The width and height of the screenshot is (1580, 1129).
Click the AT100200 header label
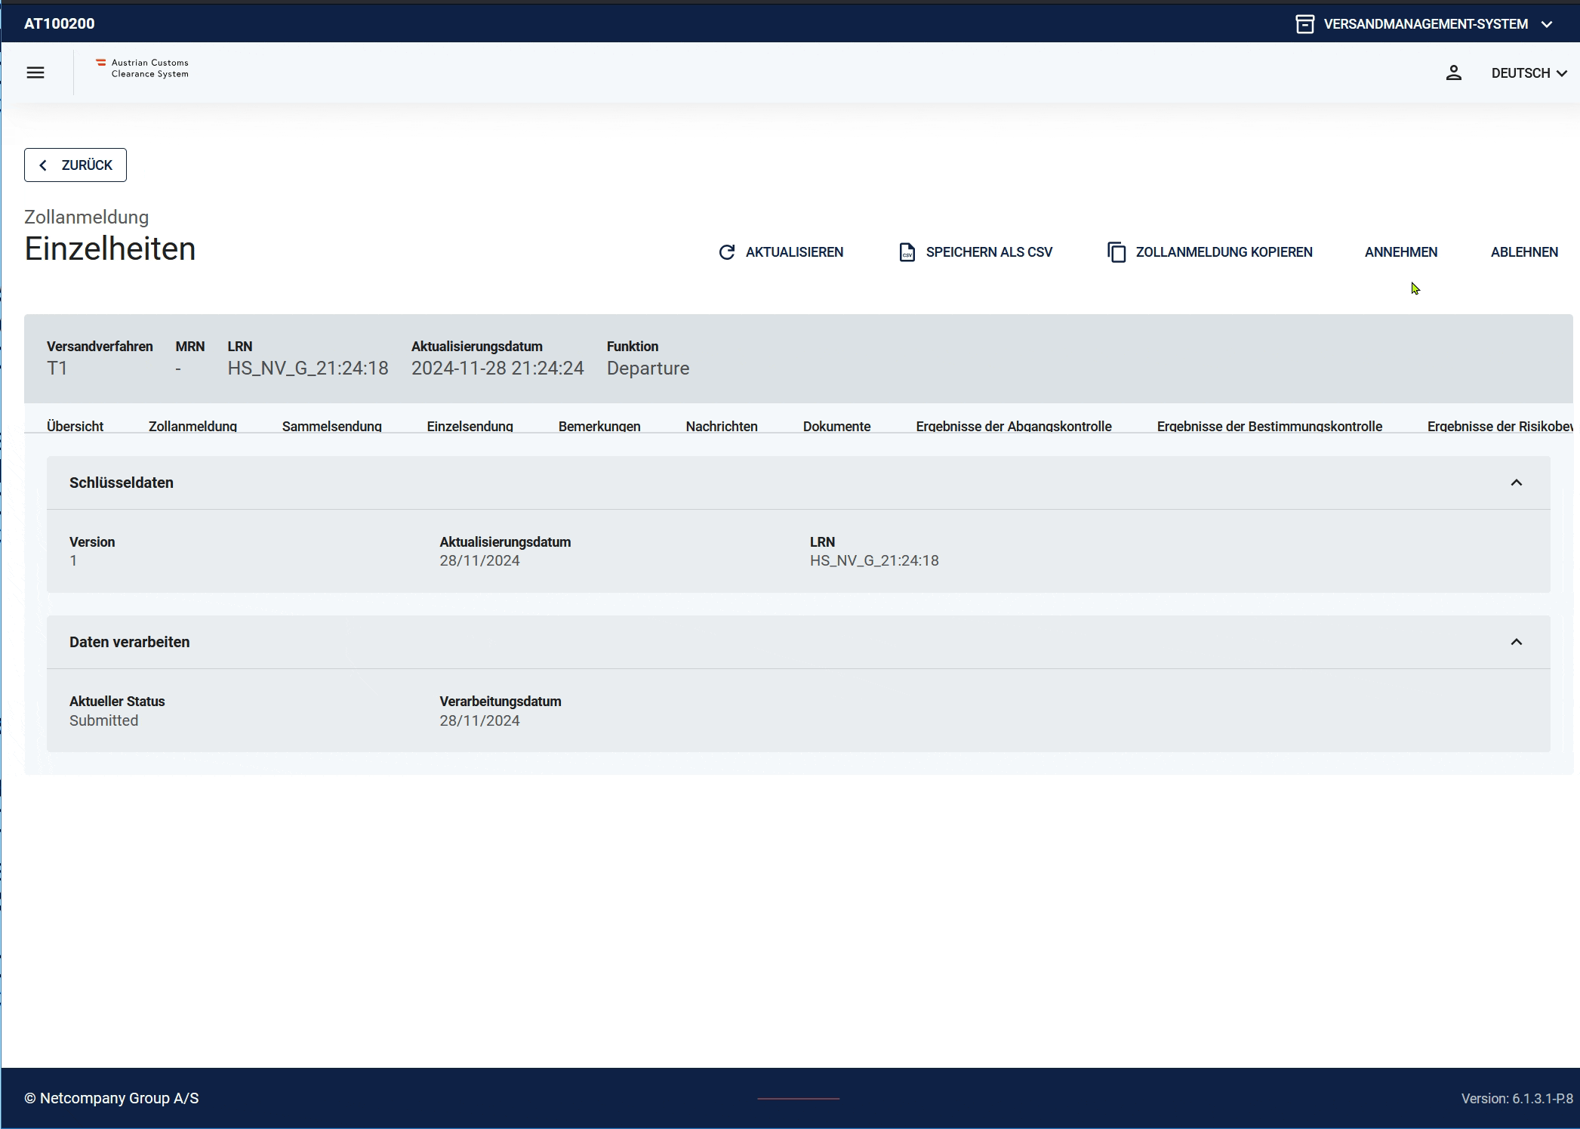point(60,23)
